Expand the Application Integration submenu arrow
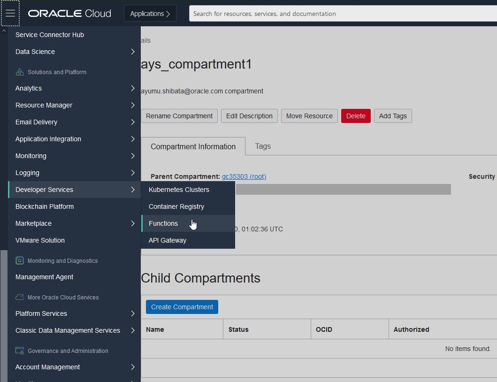Screen dimensions: 497x382 tap(133, 139)
